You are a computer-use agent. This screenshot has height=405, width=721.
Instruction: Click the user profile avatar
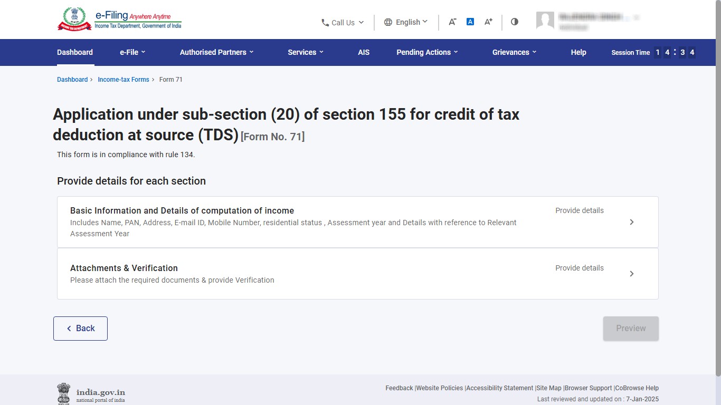click(545, 21)
